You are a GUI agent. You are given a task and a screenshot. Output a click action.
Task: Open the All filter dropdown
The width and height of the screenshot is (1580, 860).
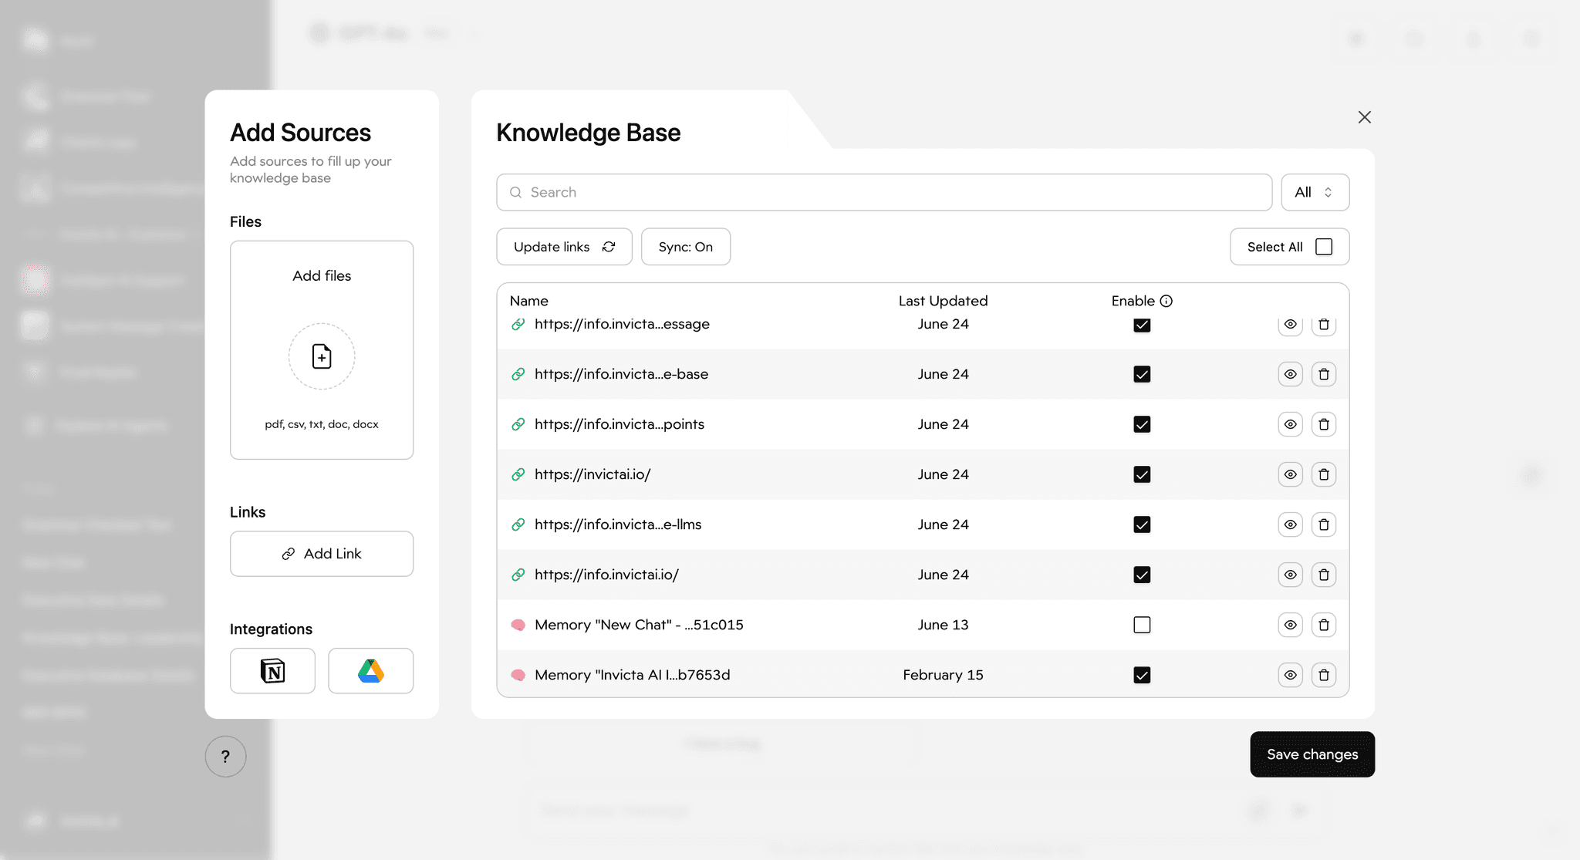pos(1315,192)
